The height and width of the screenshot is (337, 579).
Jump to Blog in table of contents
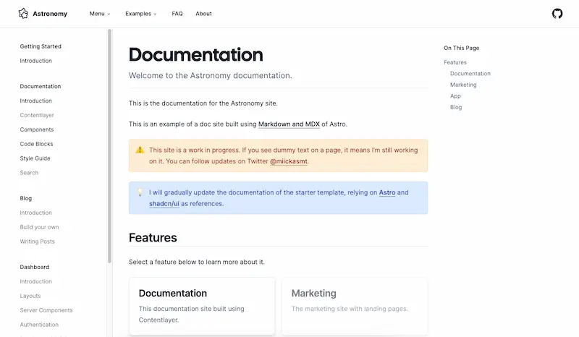pos(456,107)
